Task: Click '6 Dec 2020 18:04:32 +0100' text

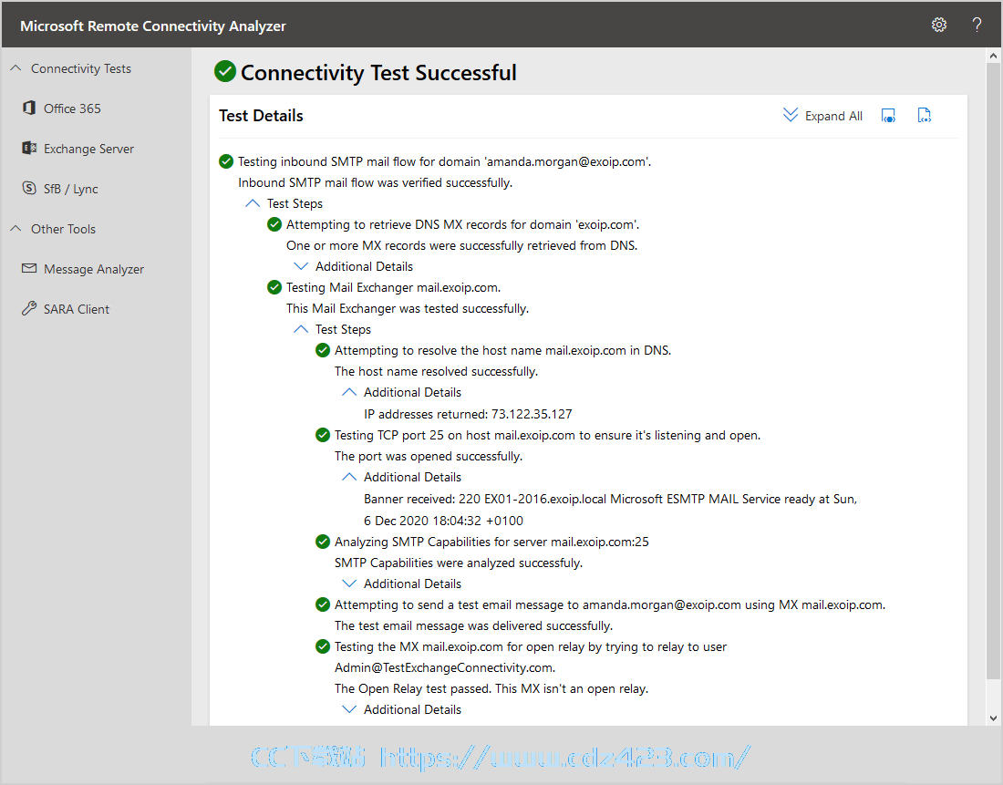Action: click(443, 521)
